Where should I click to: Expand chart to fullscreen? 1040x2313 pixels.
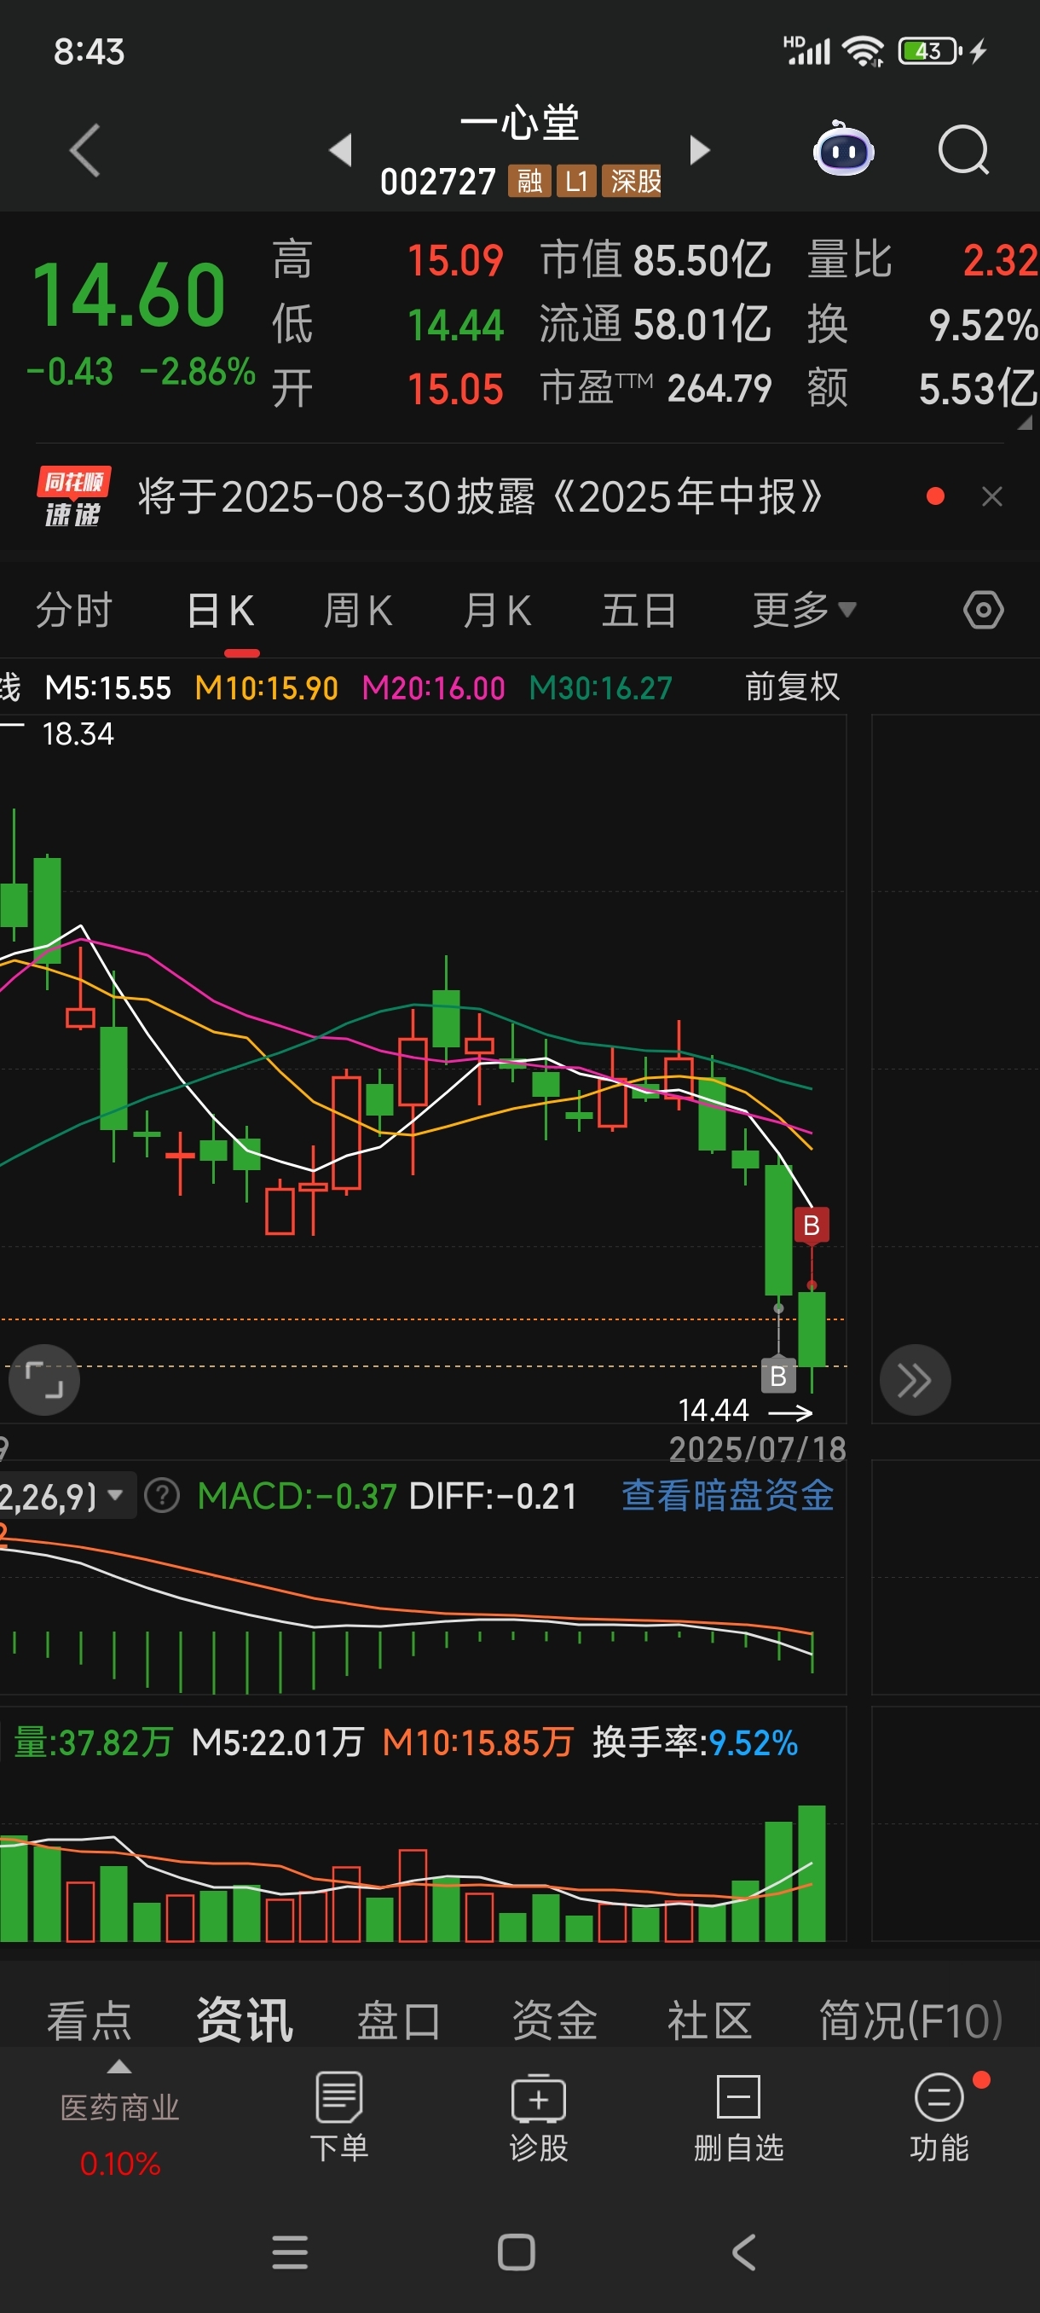pyautogui.click(x=44, y=1379)
